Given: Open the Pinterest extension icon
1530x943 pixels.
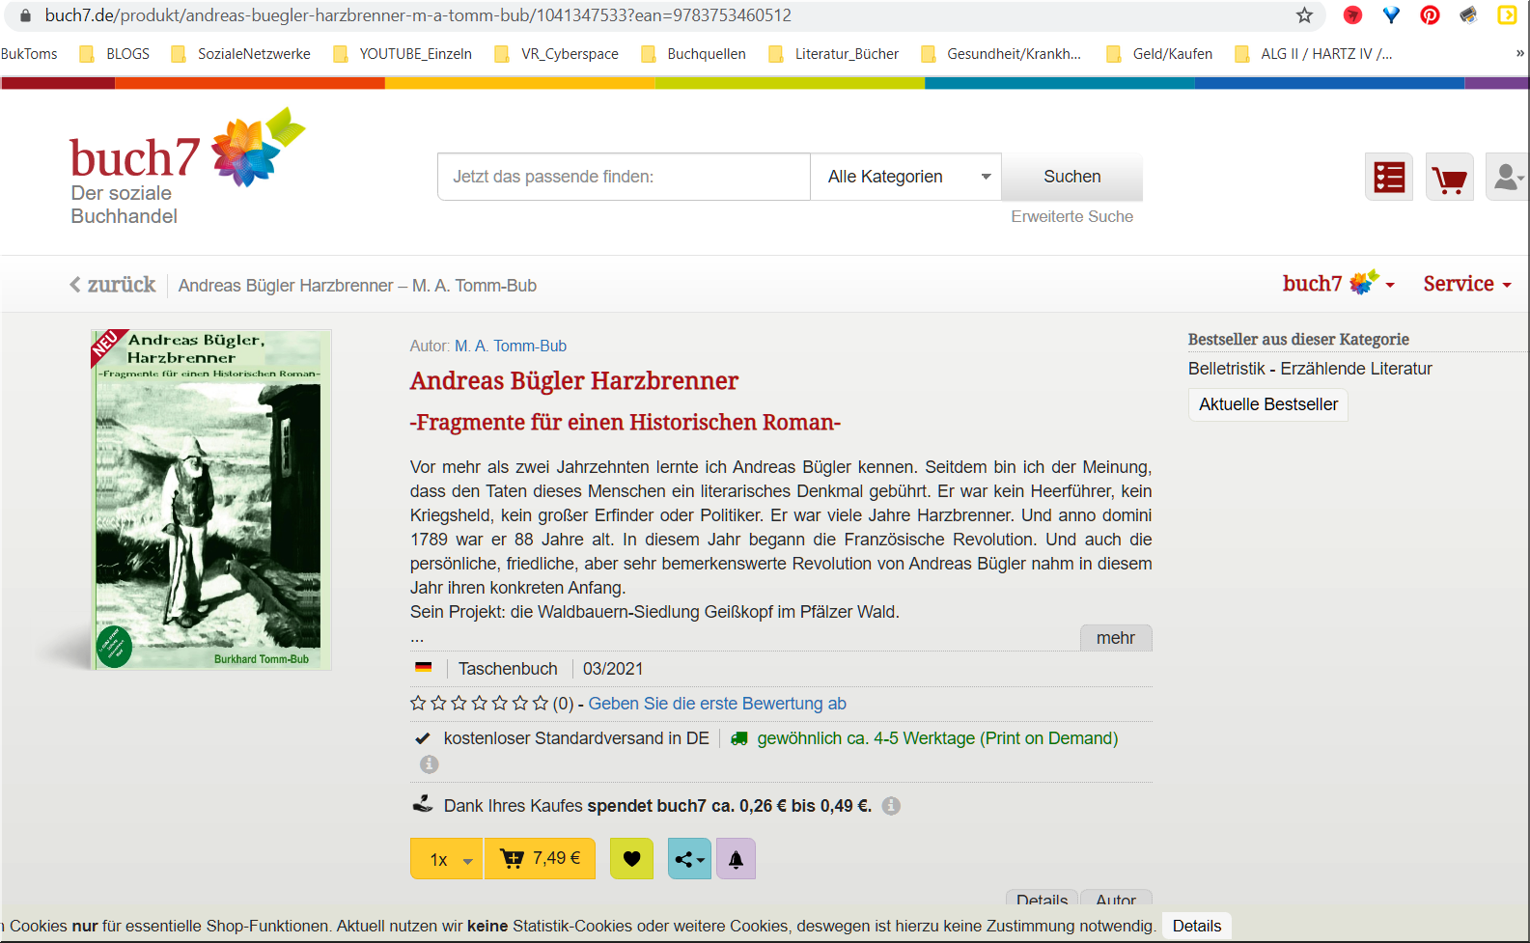Looking at the screenshot, I should pos(1430,15).
